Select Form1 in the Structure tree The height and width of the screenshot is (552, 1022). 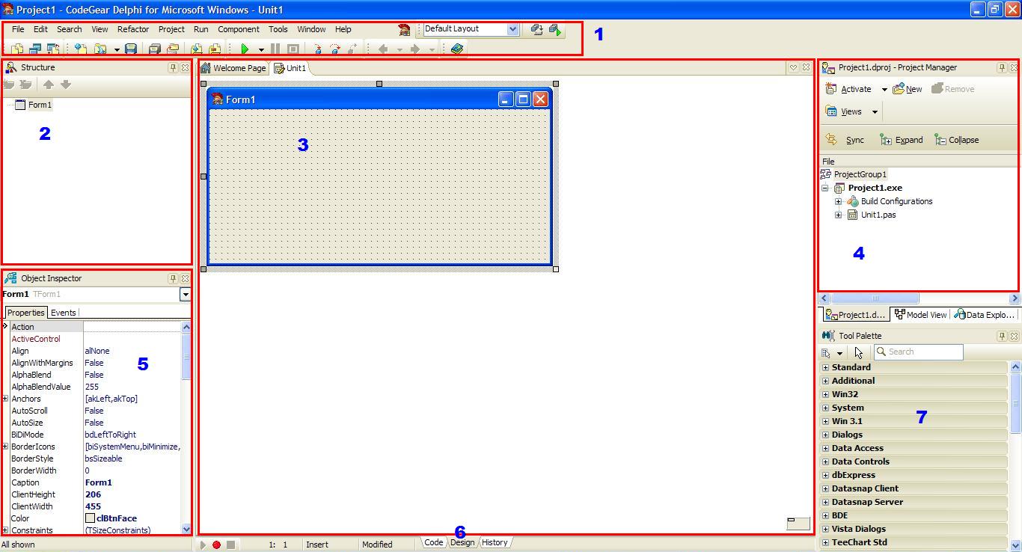pyautogui.click(x=40, y=105)
